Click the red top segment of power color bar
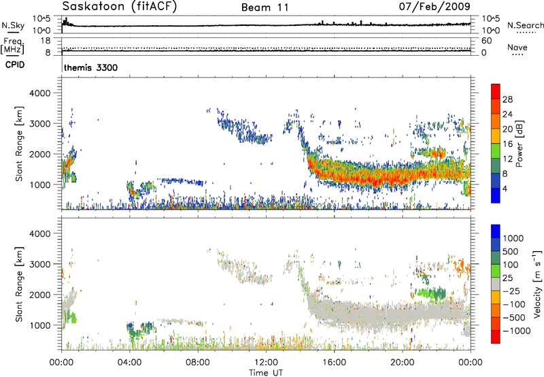Viewport: 544px width, 377px height. click(496, 91)
